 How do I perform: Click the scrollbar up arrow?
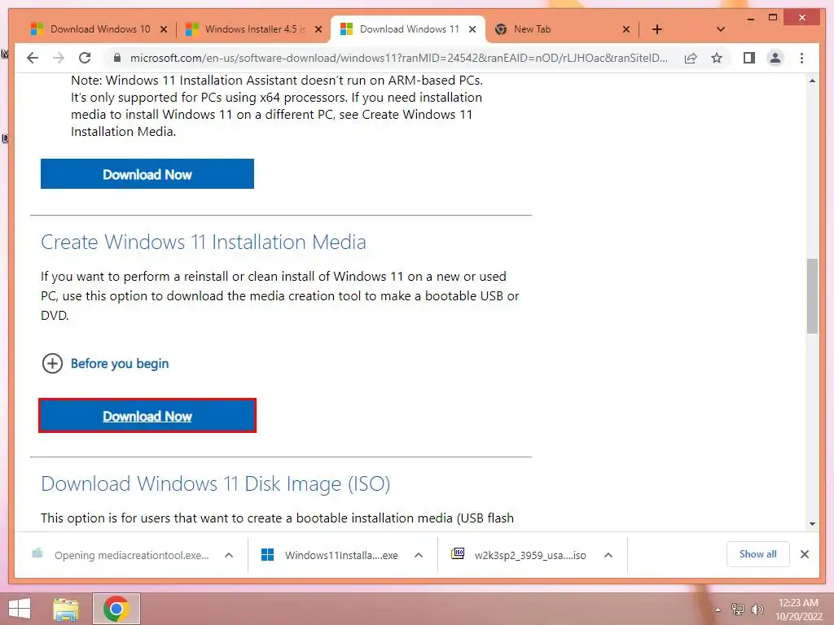coord(812,81)
